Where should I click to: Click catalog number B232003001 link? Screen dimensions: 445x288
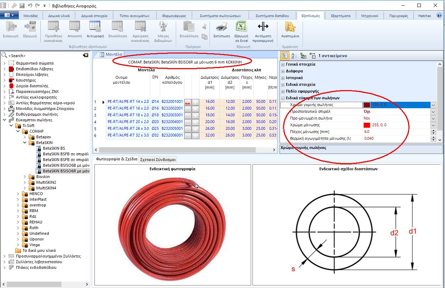point(172,115)
